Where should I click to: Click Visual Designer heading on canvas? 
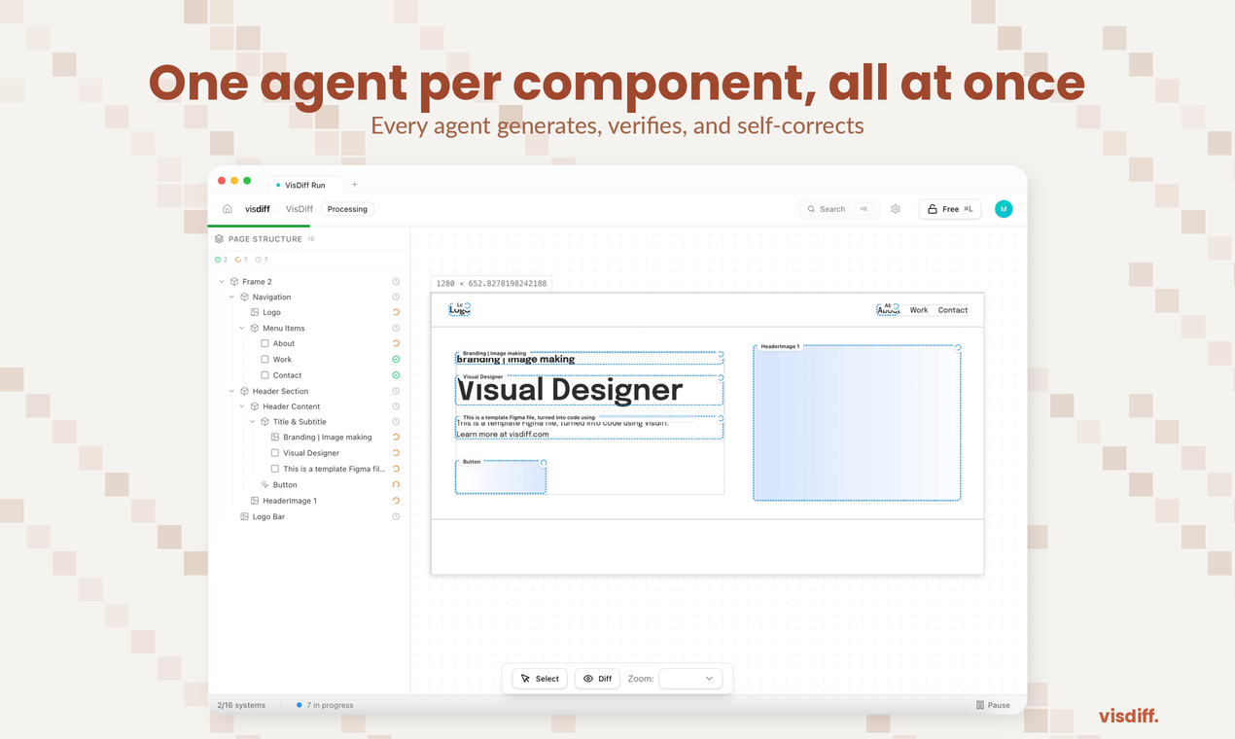coord(570,390)
